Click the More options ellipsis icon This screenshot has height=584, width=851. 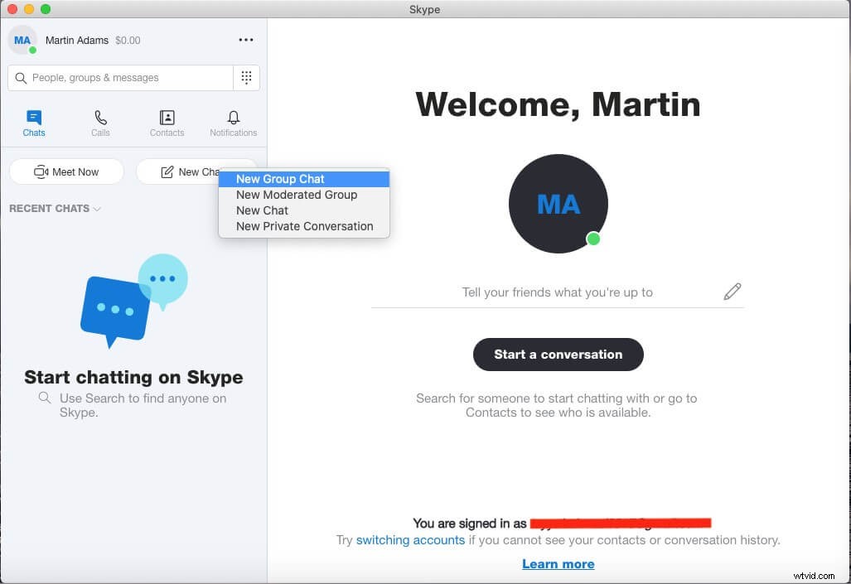click(x=245, y=39)
